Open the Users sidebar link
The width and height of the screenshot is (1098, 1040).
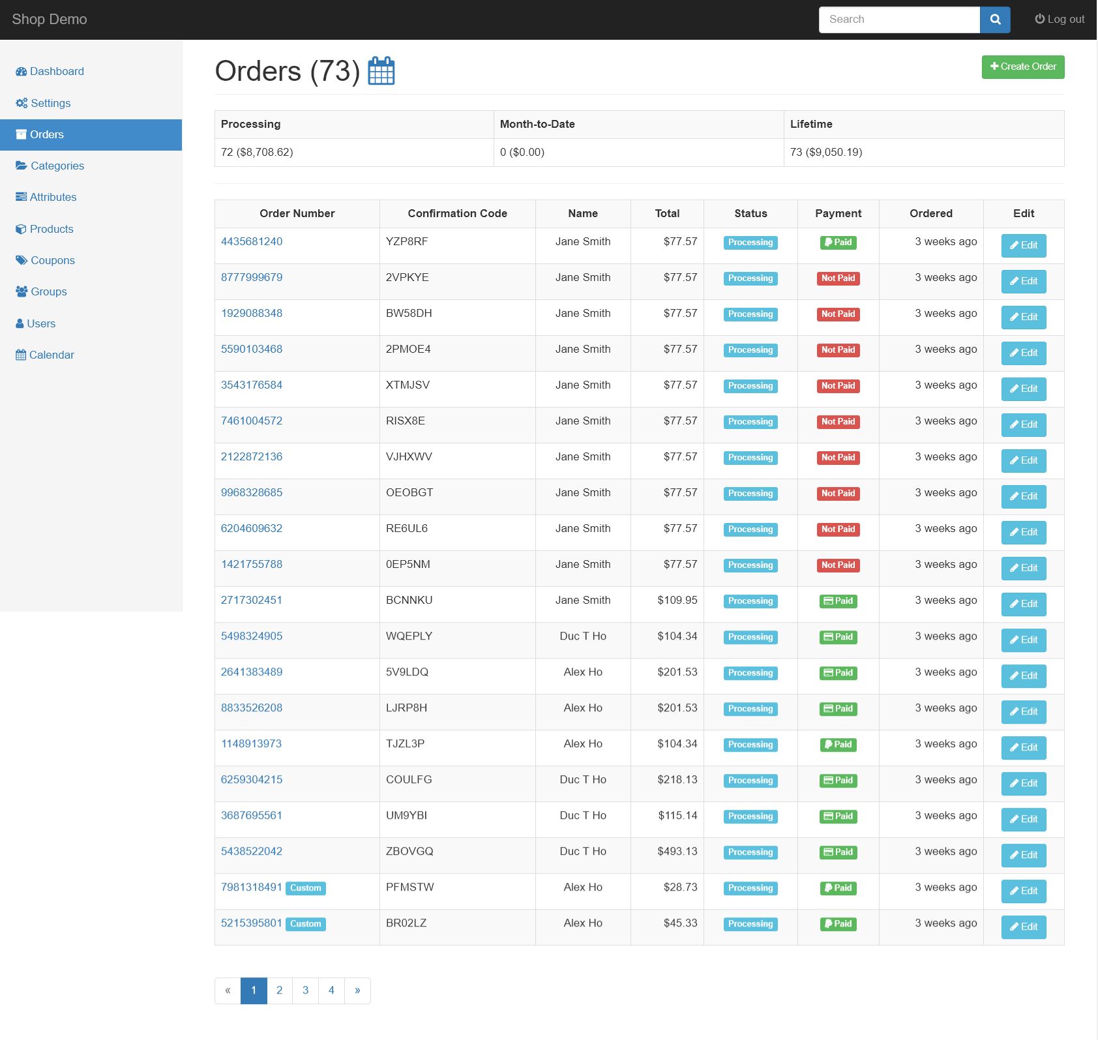(x=41, y=323)
